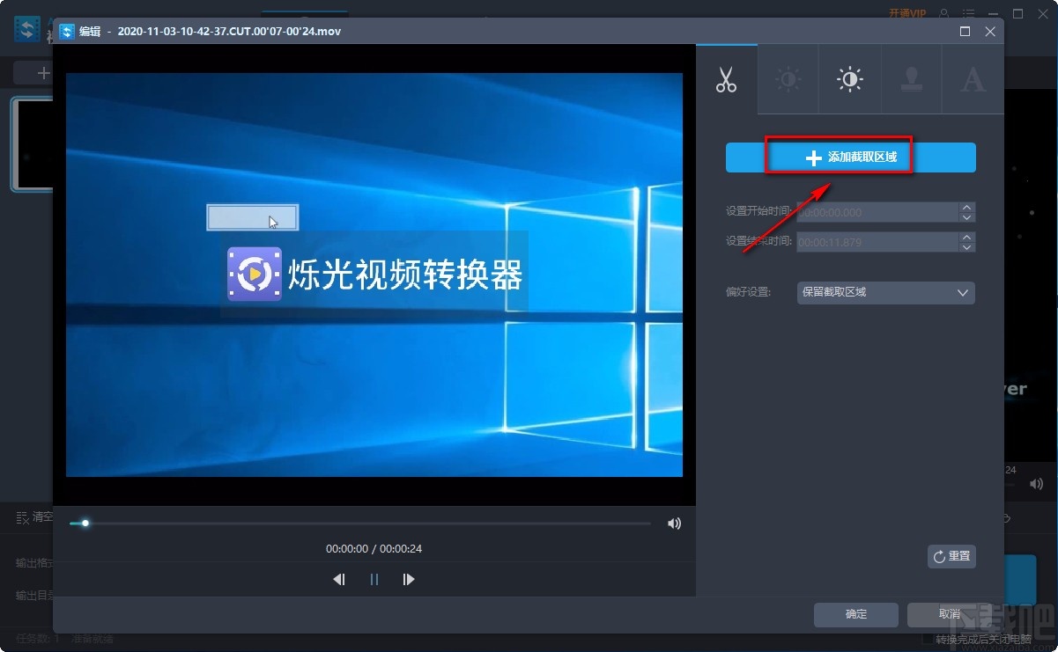The image size is (1058, 652).
Task: Reset settings using the 重置 button
Action: 951,556
